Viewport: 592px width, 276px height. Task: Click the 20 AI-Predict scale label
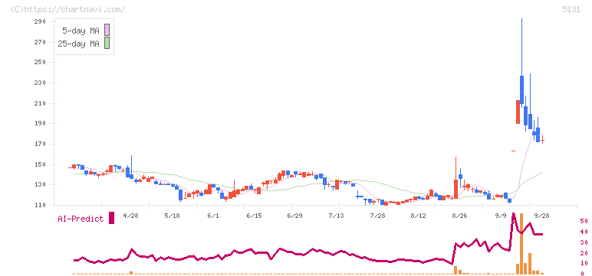(x=584, y=252)
